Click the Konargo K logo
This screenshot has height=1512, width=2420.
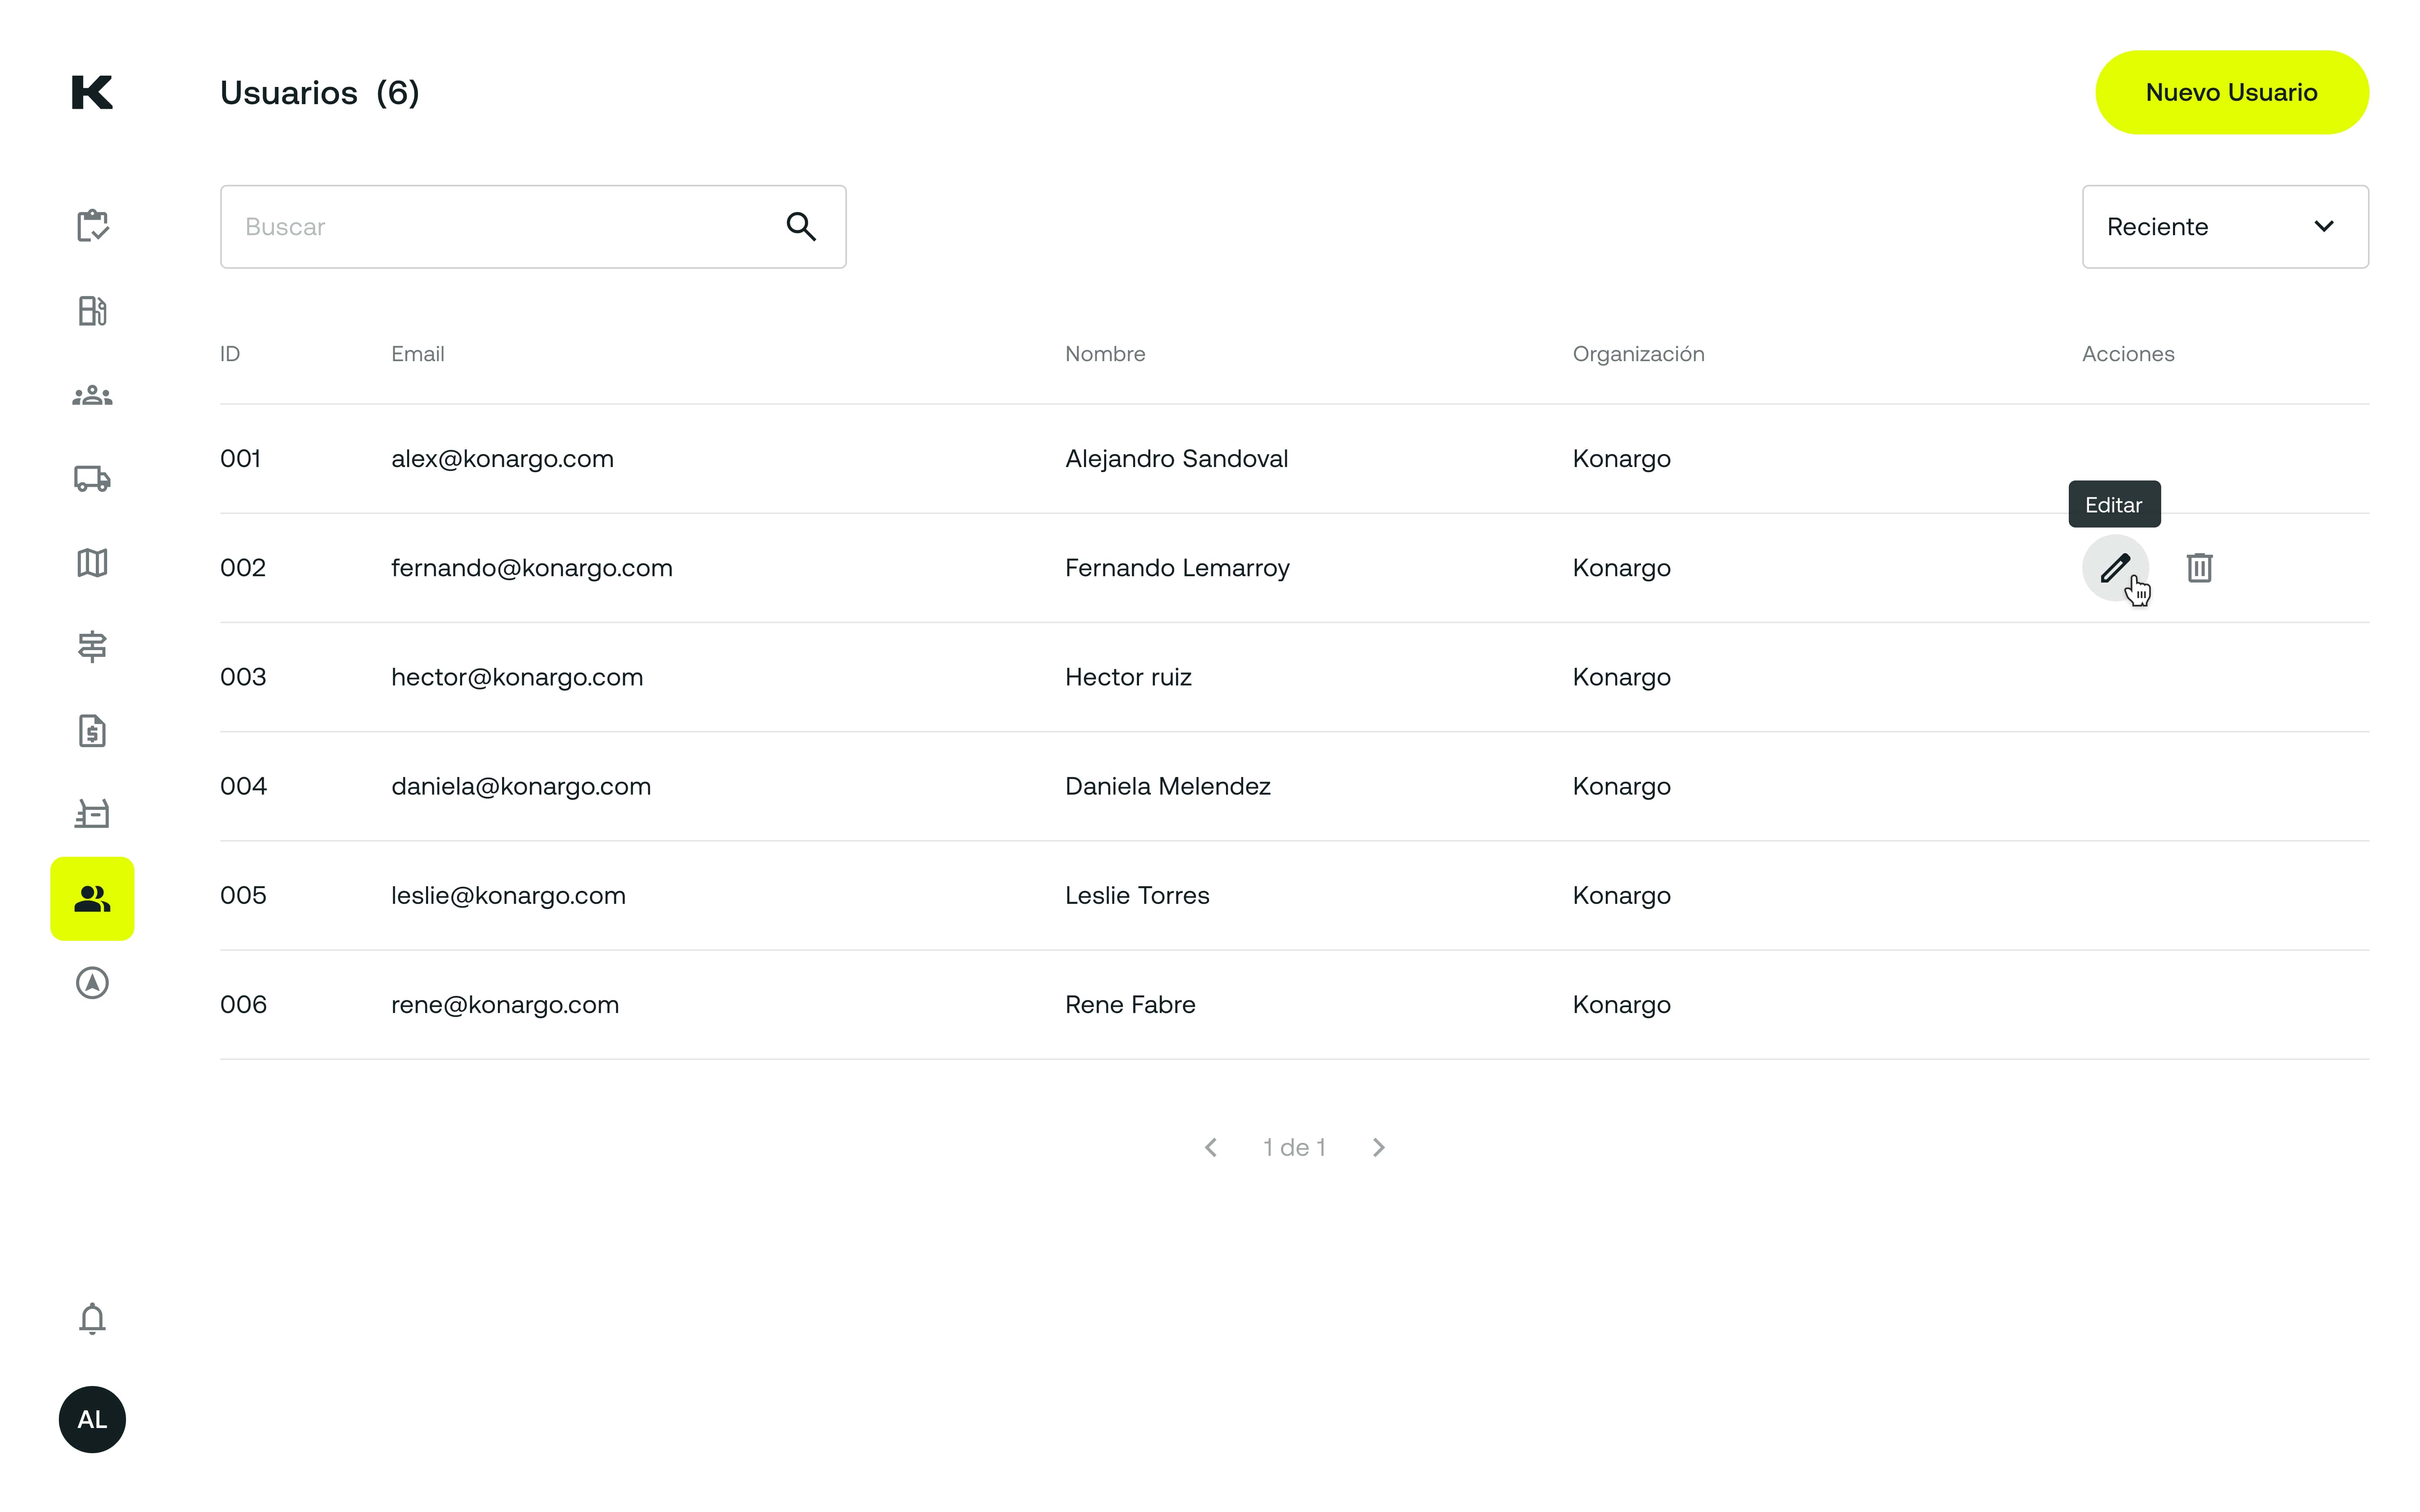(x=92, y=92)
